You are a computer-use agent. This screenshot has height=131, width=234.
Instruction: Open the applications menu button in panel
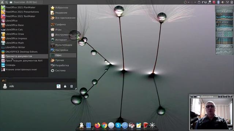click(2, 2)
